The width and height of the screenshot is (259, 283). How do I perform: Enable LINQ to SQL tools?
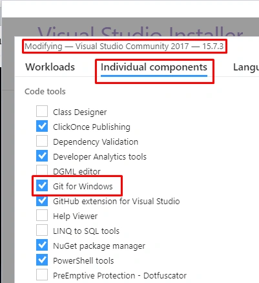pos(42,230)
